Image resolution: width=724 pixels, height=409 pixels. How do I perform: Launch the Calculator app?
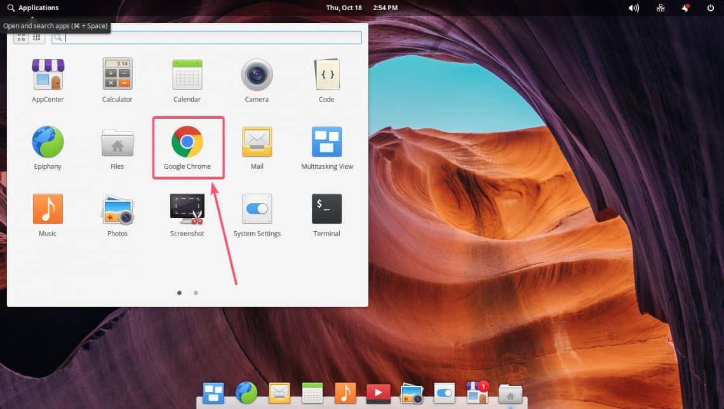click(117, 80)
